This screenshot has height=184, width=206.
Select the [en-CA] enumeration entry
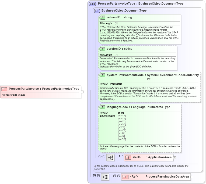point(122,119)
